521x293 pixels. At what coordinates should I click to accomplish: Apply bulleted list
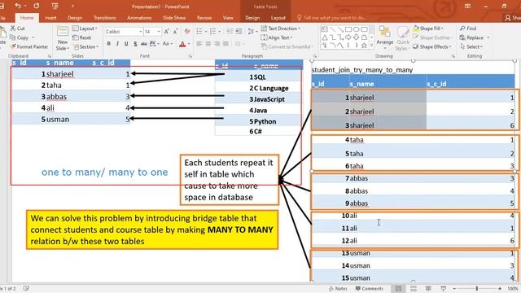(199, 32)
